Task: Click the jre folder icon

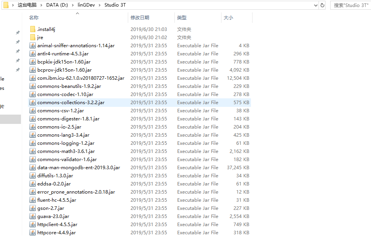Action: click(33, 37)
